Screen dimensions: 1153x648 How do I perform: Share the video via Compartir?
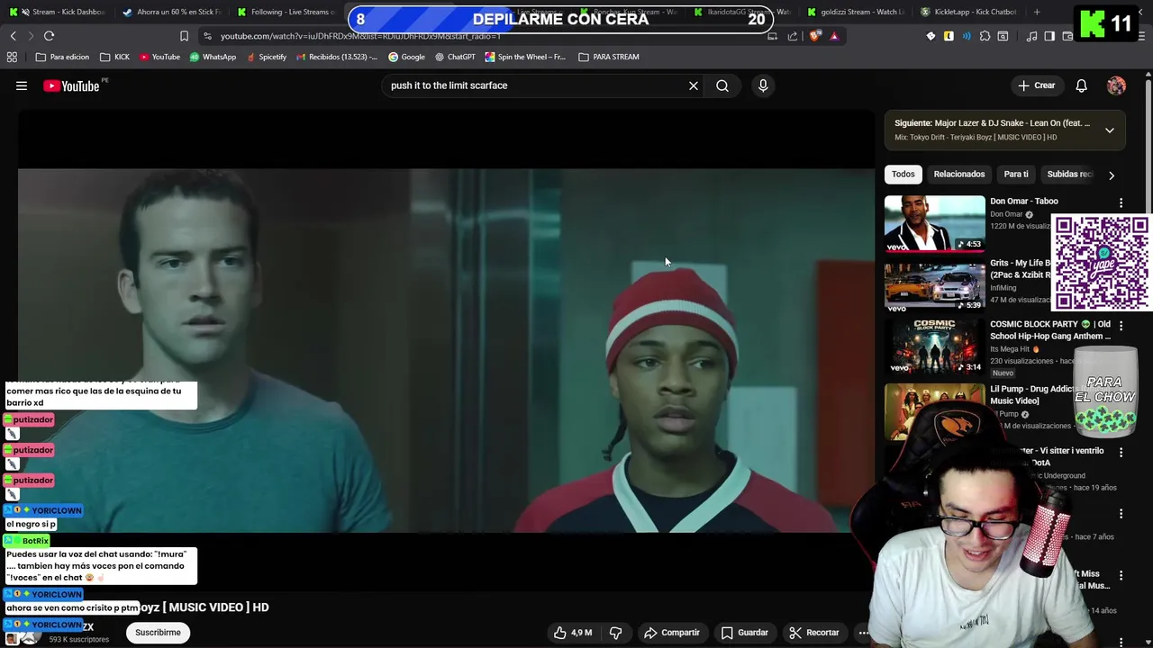point(672,633)
